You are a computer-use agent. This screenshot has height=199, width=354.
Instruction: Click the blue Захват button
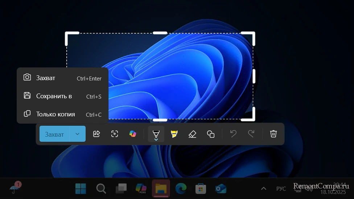[x=54, y=134]
